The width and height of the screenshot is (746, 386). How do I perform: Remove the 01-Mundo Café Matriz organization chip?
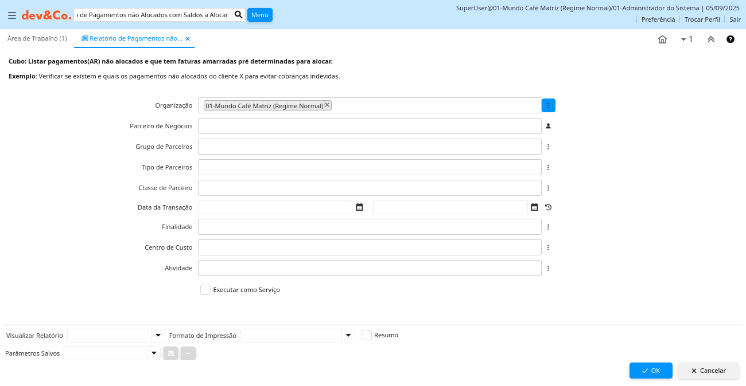[x=327, y=105]
